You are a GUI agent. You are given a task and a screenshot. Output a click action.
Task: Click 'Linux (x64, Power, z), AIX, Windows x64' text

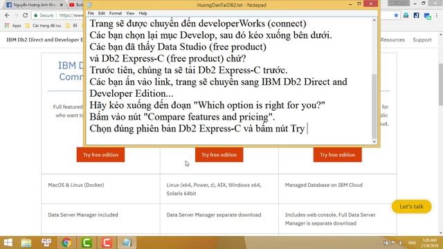click(214, 185)
